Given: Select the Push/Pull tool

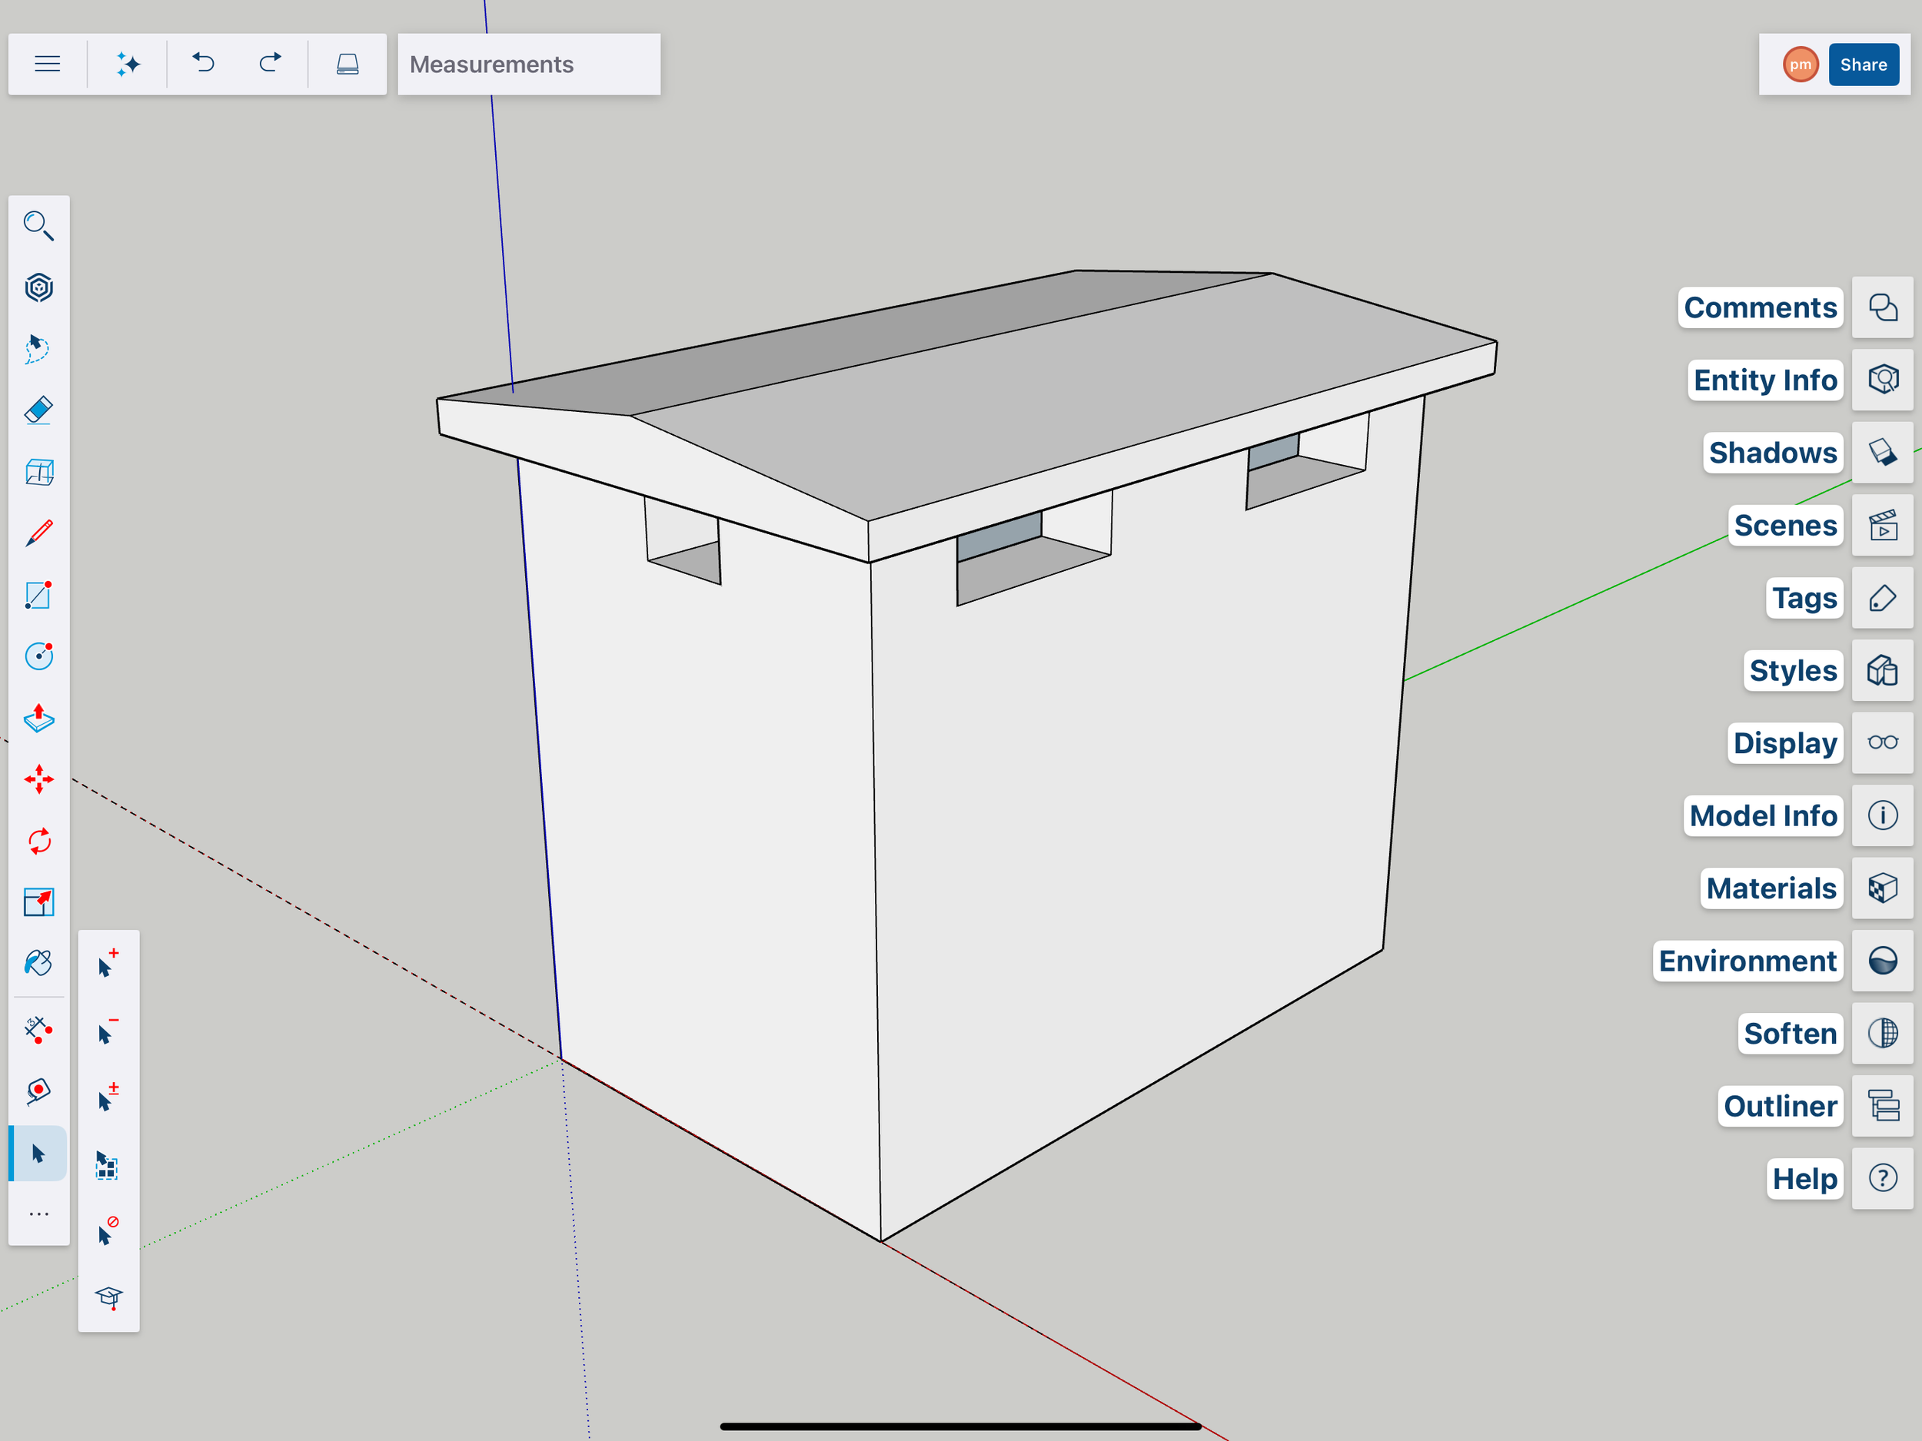Looking at the screenshot, I should click(x=39, y=718).
